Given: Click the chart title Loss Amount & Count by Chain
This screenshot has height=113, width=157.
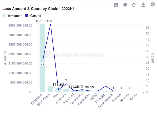Looking at the screenshot, I should click(x=38, y=9).
